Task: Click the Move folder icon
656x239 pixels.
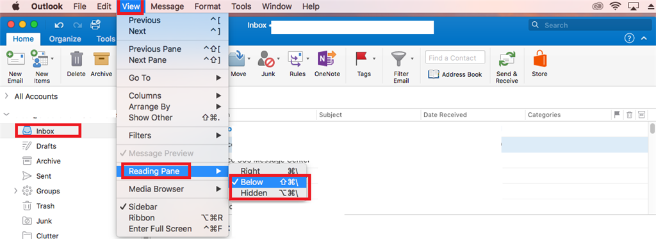Action: click(x=237, y=59)
